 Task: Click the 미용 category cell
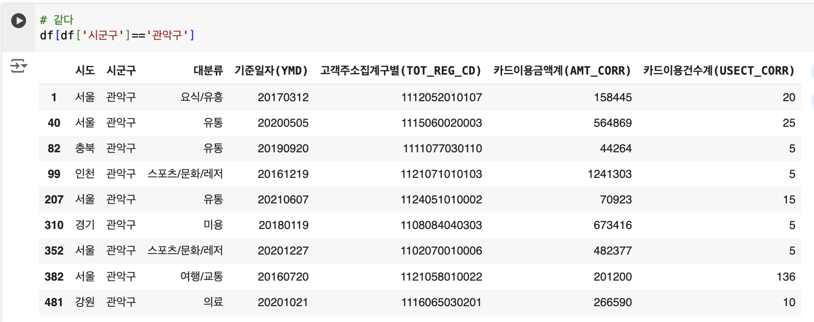click(x=213, y=225)
